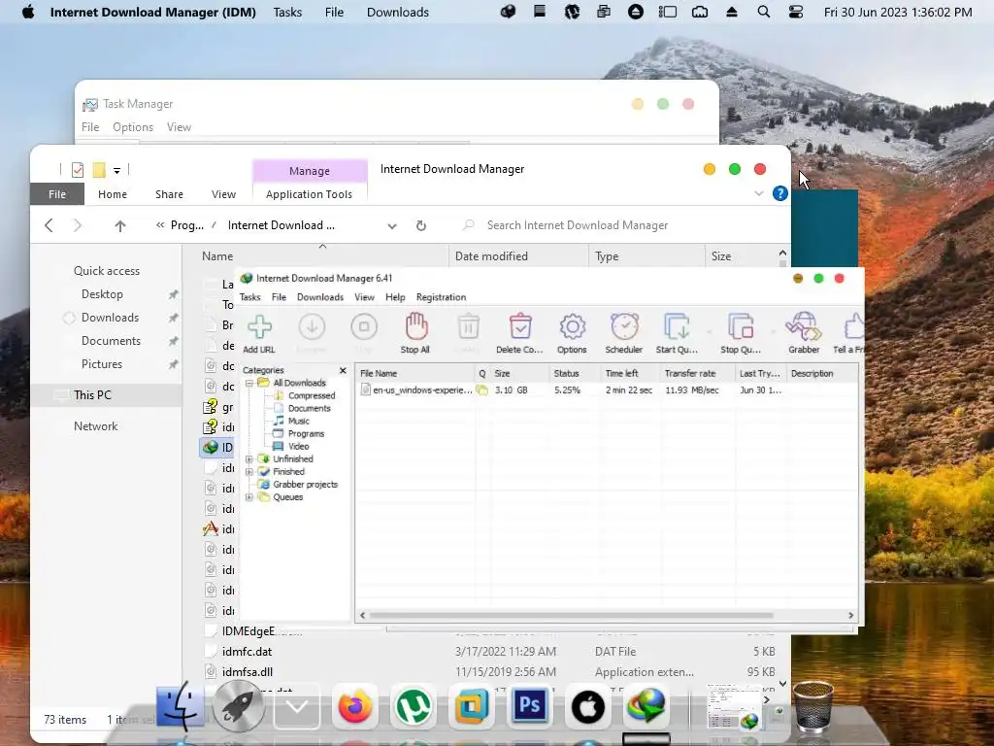The height and width of the screenshot is (746, 994).
Task: Select This PC in navigation pane
Action: coord(92,395)
